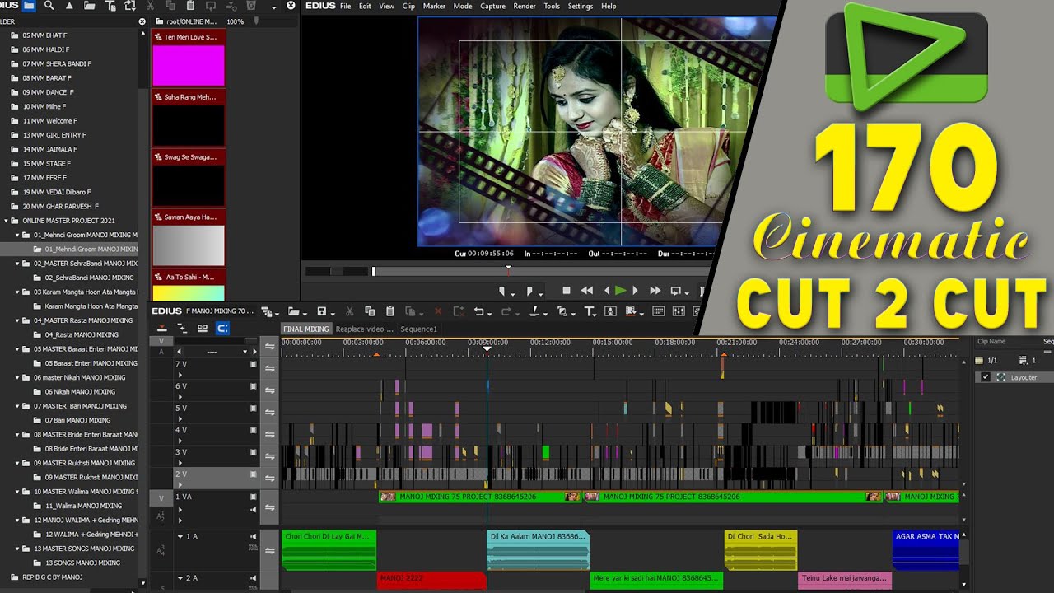The height and width of the screenshot is (593, 1054).
Task: Toggle video mute on track 7 V
Action: coord(254,363)
